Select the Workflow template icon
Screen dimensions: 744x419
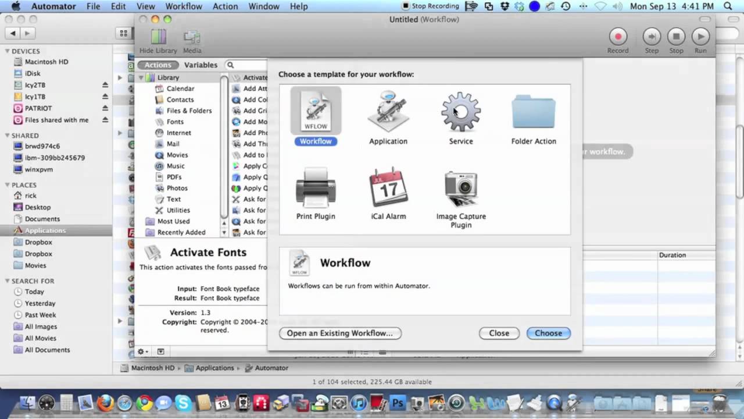click(x=316, y=111)
